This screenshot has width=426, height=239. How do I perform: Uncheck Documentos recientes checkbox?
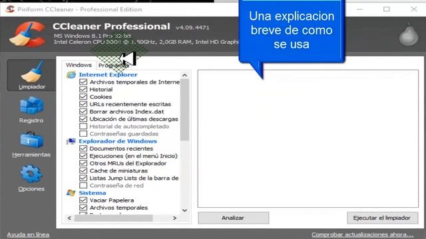point(83,149)
